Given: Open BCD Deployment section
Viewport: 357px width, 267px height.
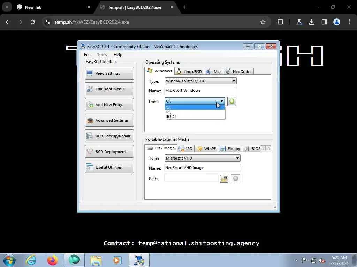Looking at the screenshot, I should pyautogui.click(x=109, y=152).
